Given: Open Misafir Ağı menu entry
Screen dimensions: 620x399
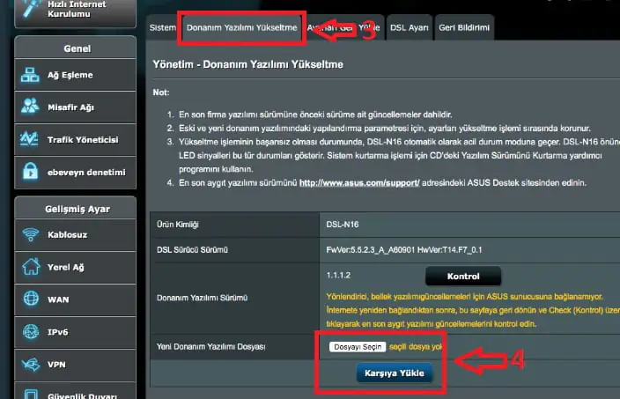Looking at the screenshot, I should click(x=75, y=107).
